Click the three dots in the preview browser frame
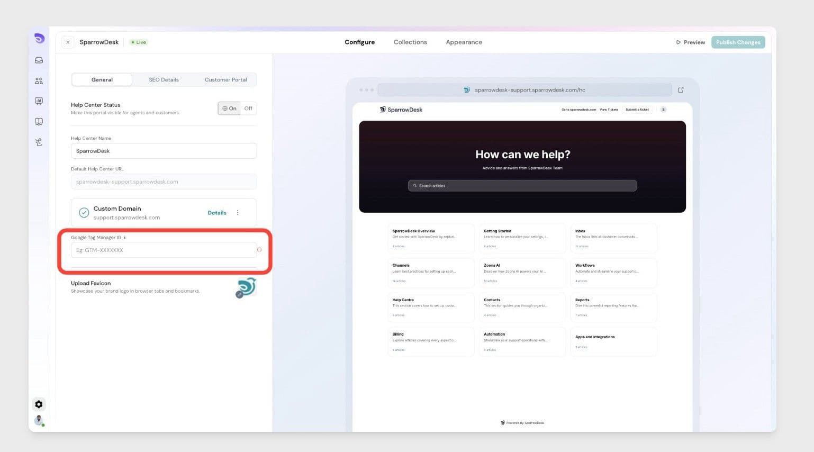 [x=366, y=90]
